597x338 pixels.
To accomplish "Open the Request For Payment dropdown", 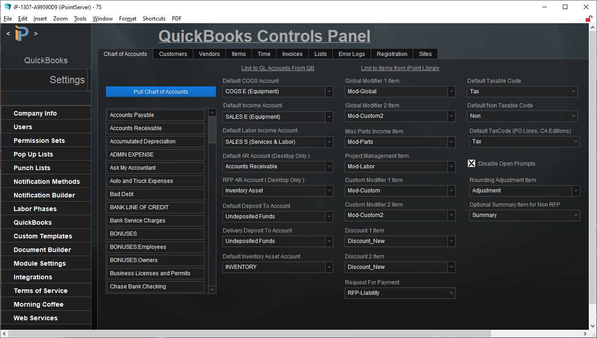I will [x=400, y=293].
